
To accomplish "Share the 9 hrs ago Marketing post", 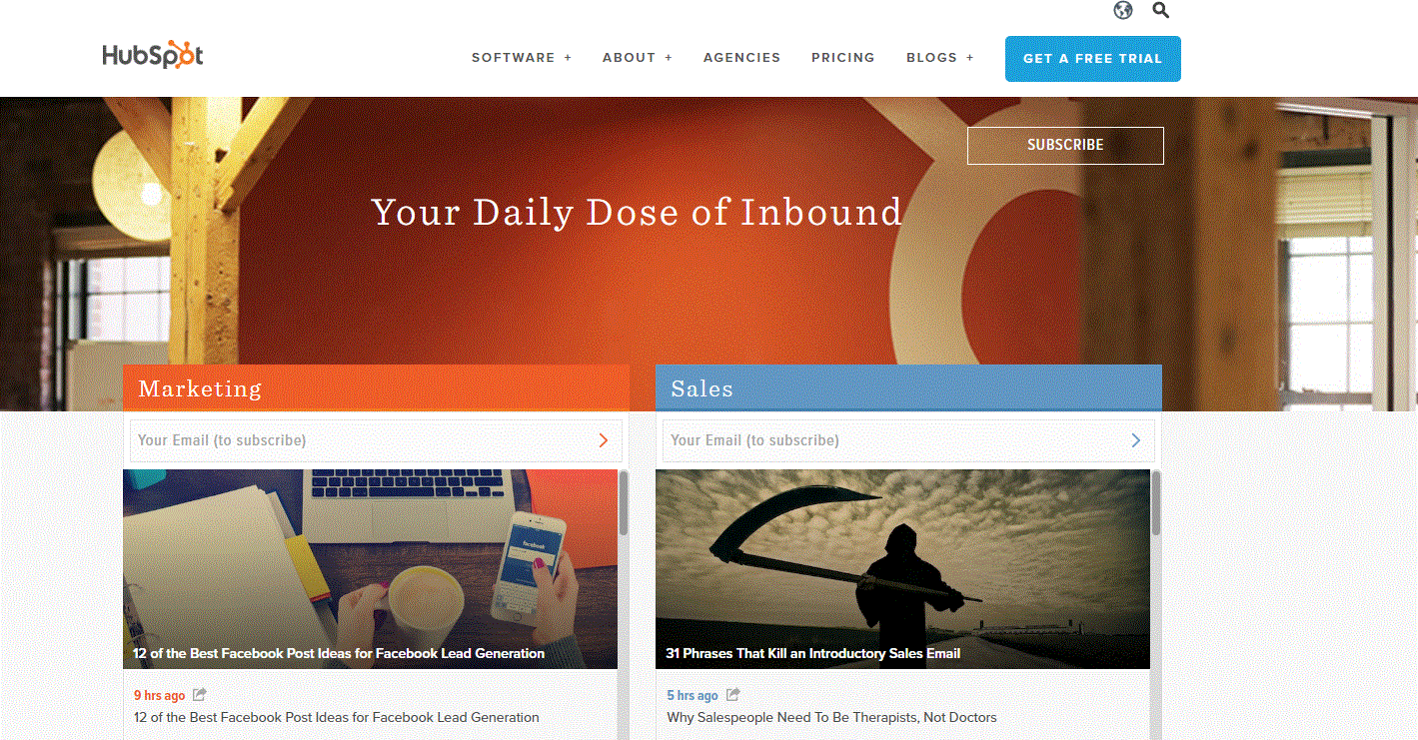I will point(200,694).
